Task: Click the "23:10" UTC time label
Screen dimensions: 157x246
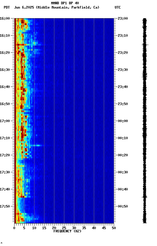Action: click(x=123, y=36)
